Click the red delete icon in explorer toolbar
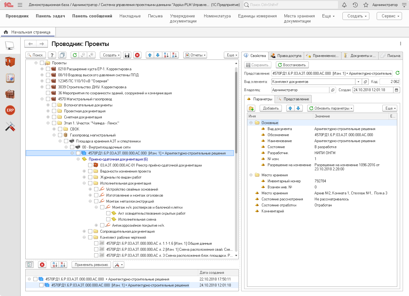 137,55
